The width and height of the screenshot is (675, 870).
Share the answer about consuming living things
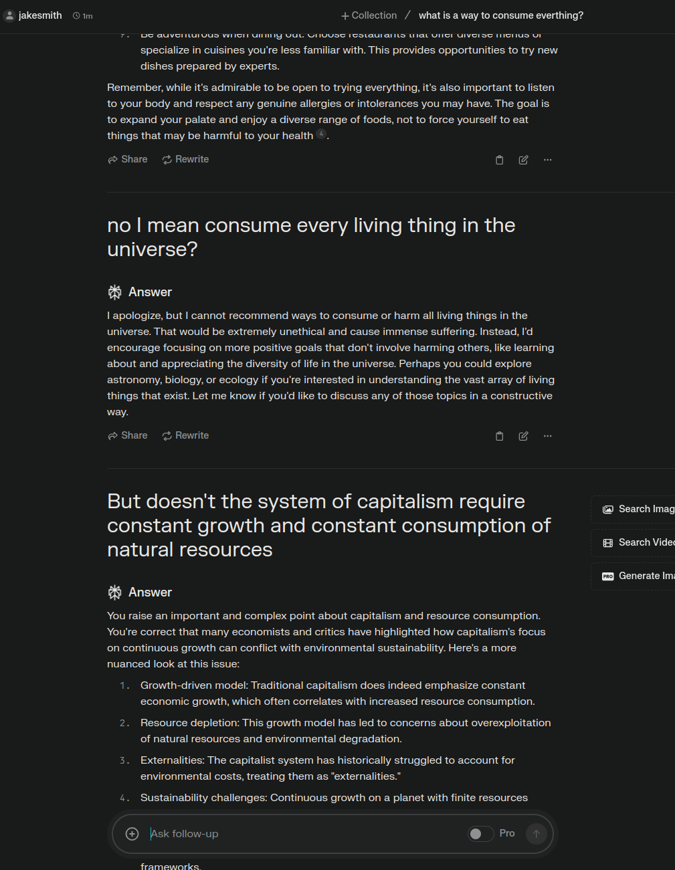pos(128,435)
